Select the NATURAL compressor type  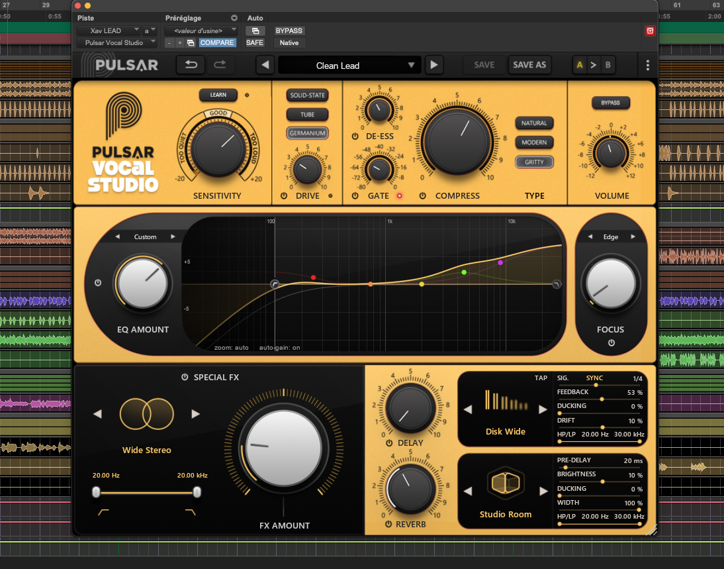coord(533,123)
